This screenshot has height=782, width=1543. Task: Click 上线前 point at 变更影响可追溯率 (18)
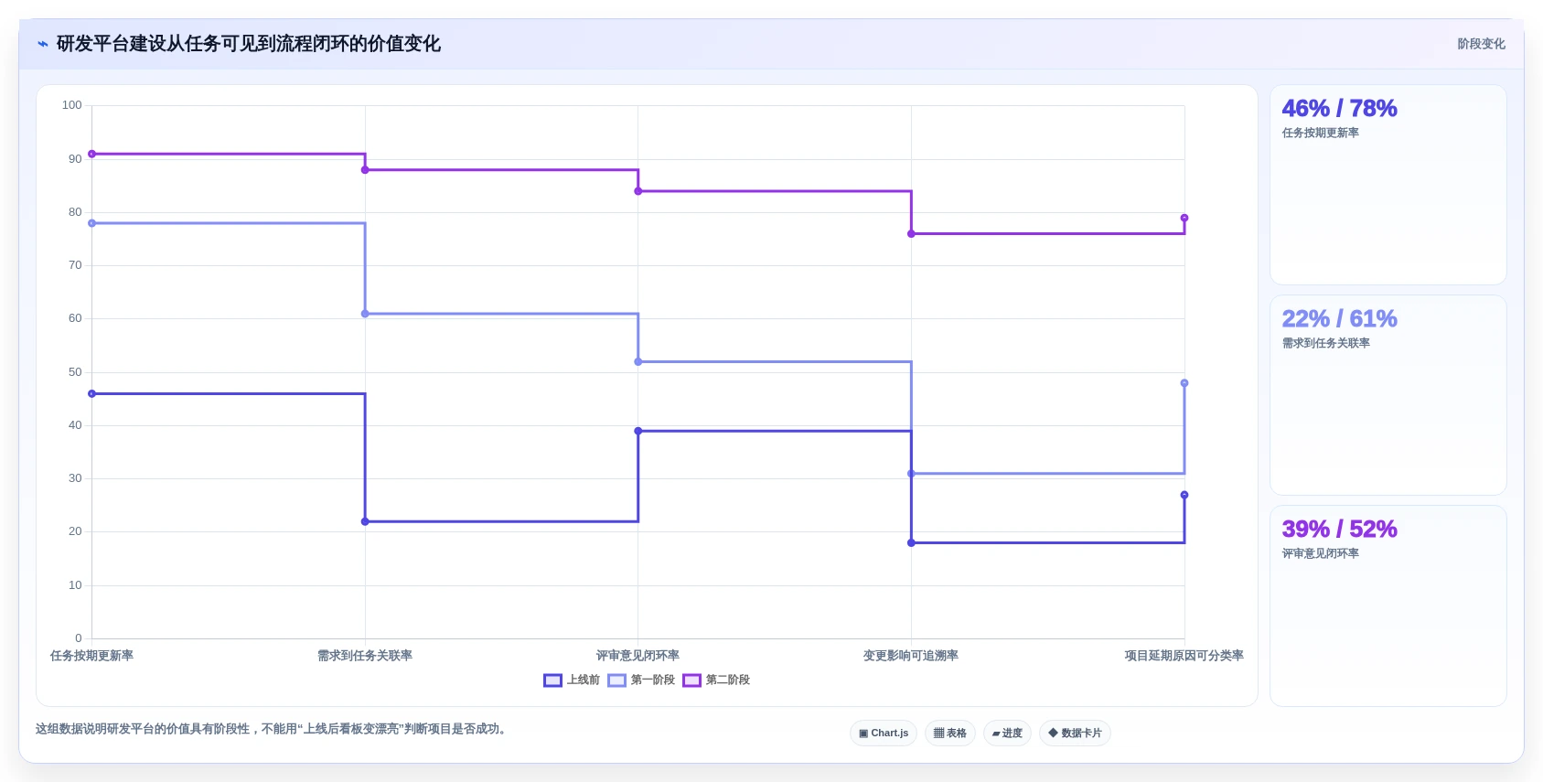(x=911, y=542)
